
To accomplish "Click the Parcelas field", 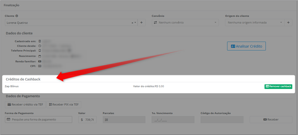I will [124, 120].
